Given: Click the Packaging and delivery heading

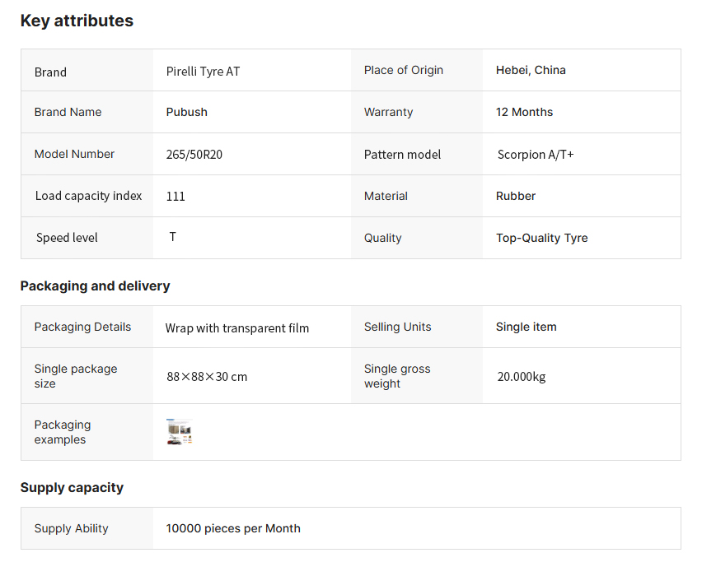Looking at the screenshot, I should tap(95, 286).
